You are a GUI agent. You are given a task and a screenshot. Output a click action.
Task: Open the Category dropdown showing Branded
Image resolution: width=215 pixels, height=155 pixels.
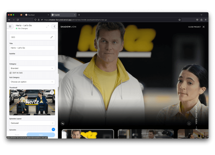click(x=32, y=68)
